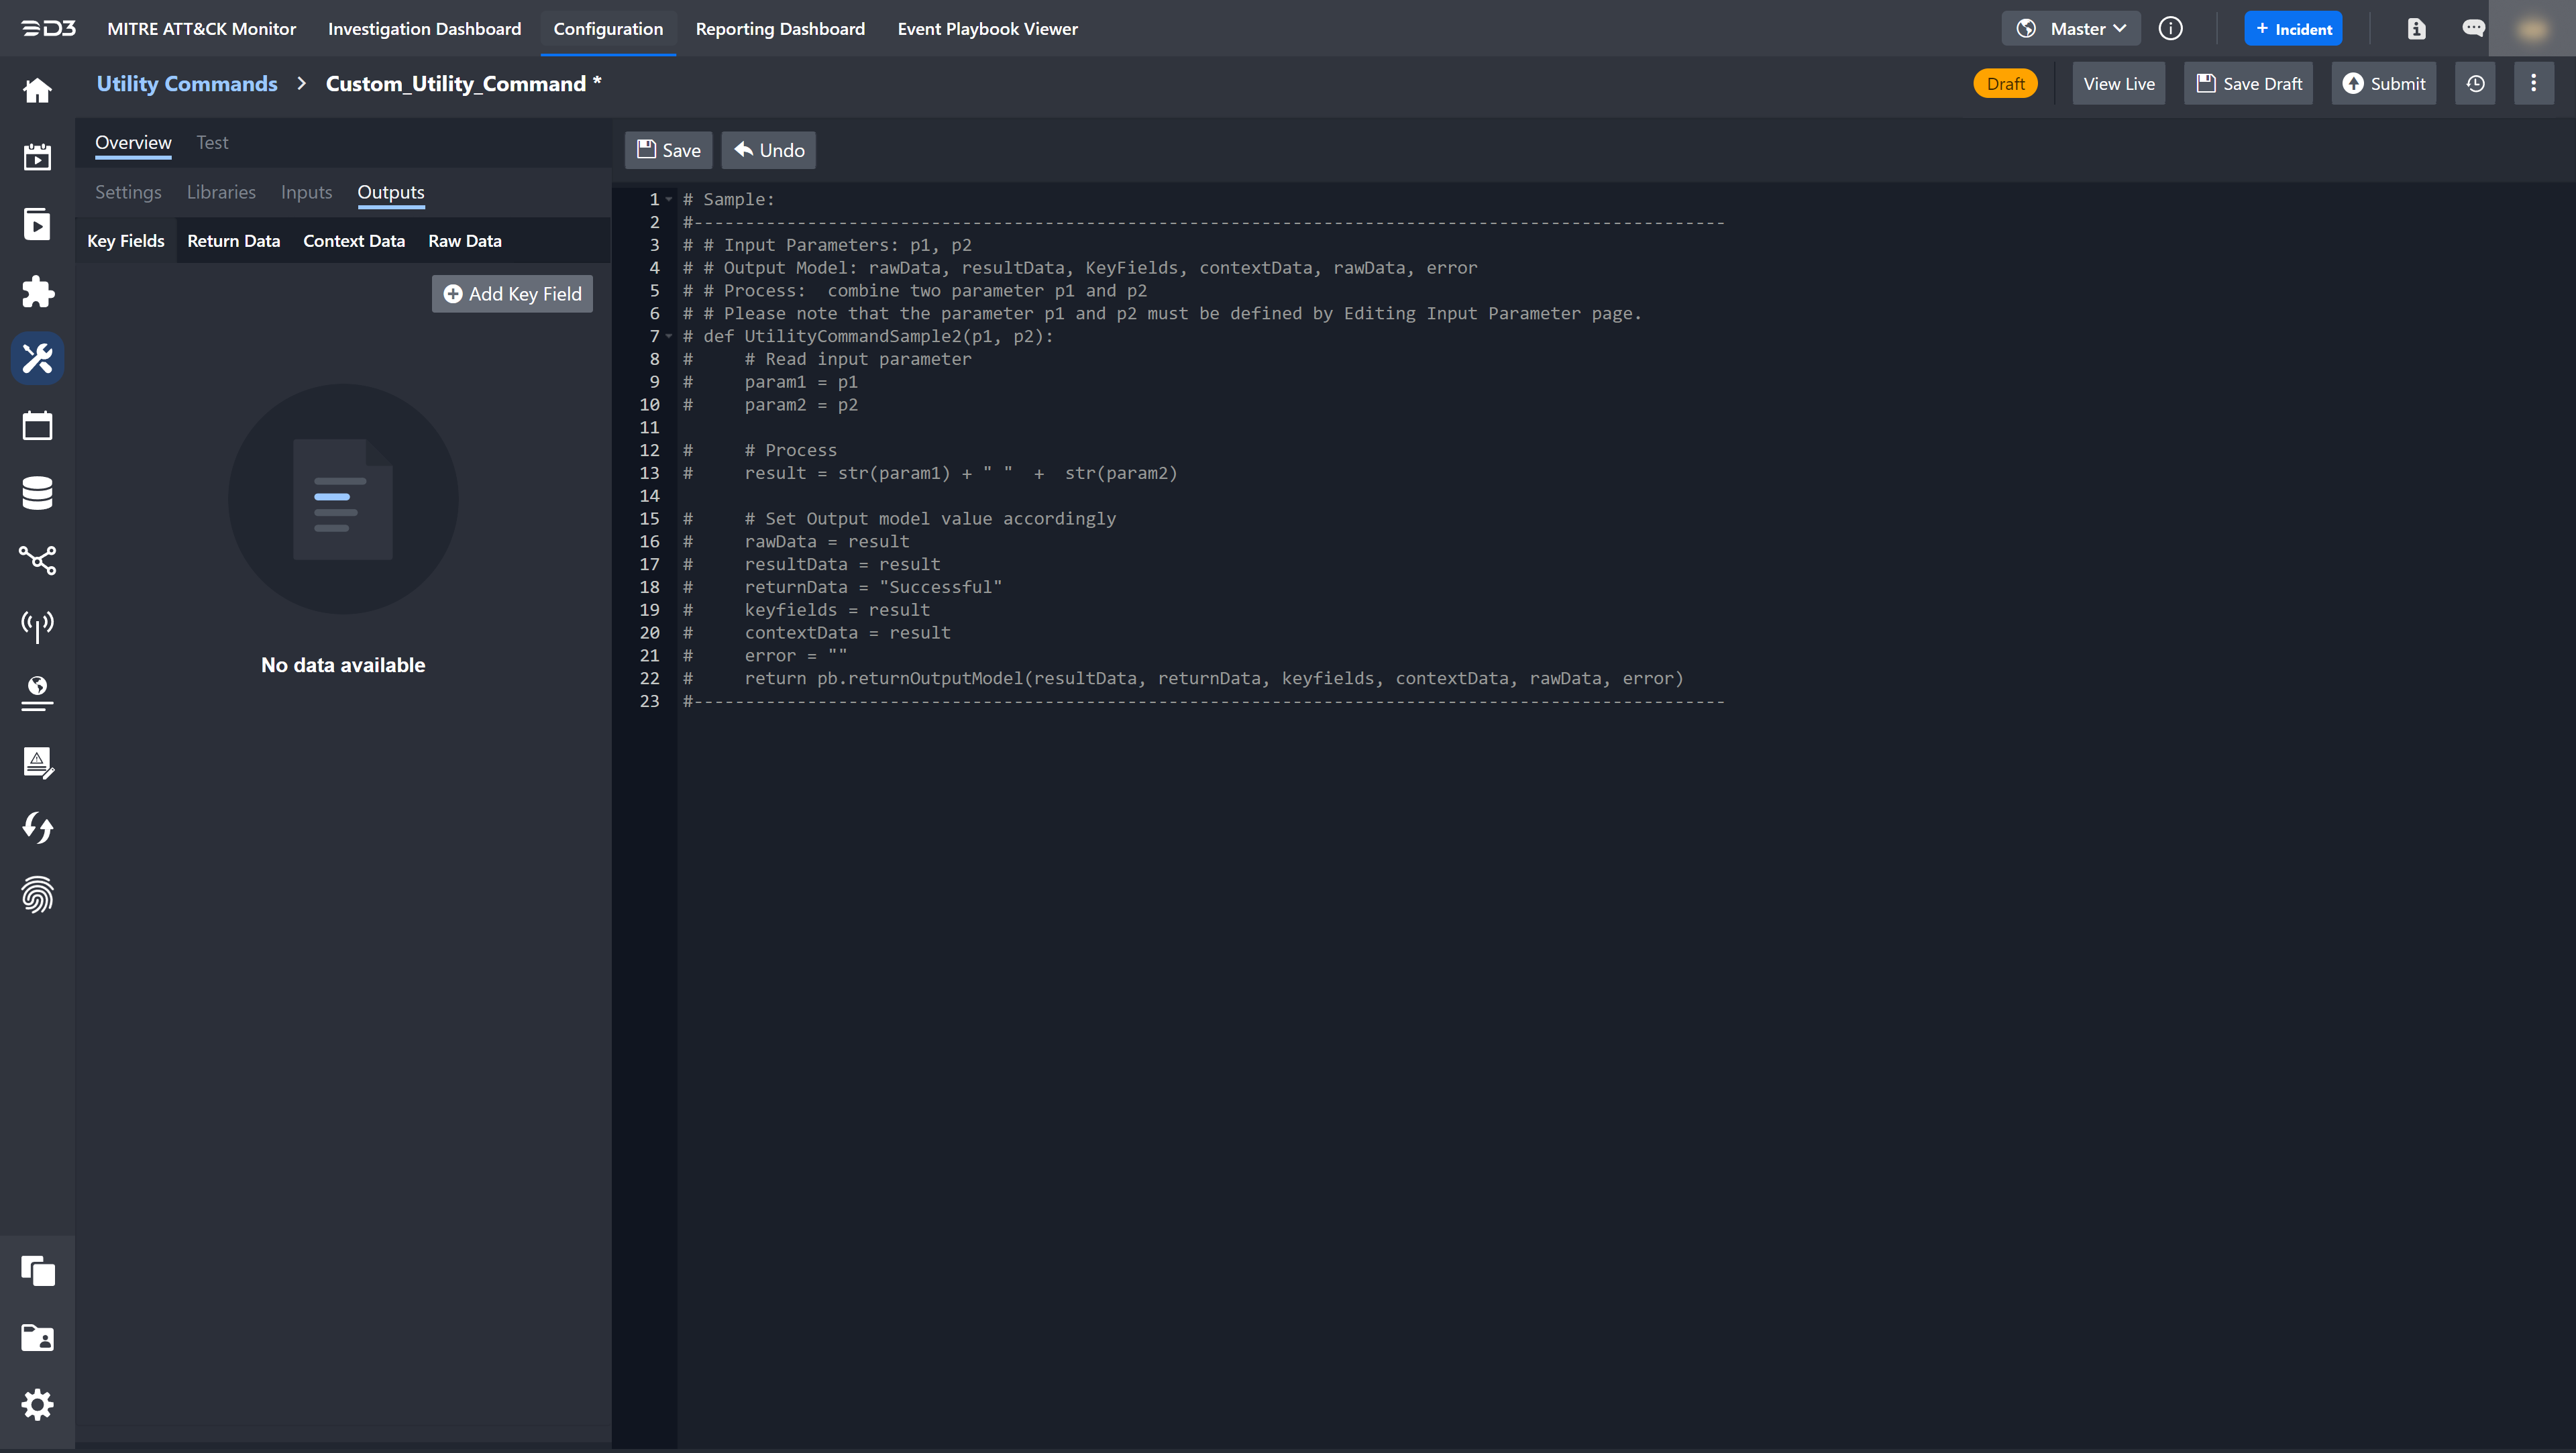Collapse code fold arrow at line 7
Screen dimensions: 2576x1453
point(669,336)
